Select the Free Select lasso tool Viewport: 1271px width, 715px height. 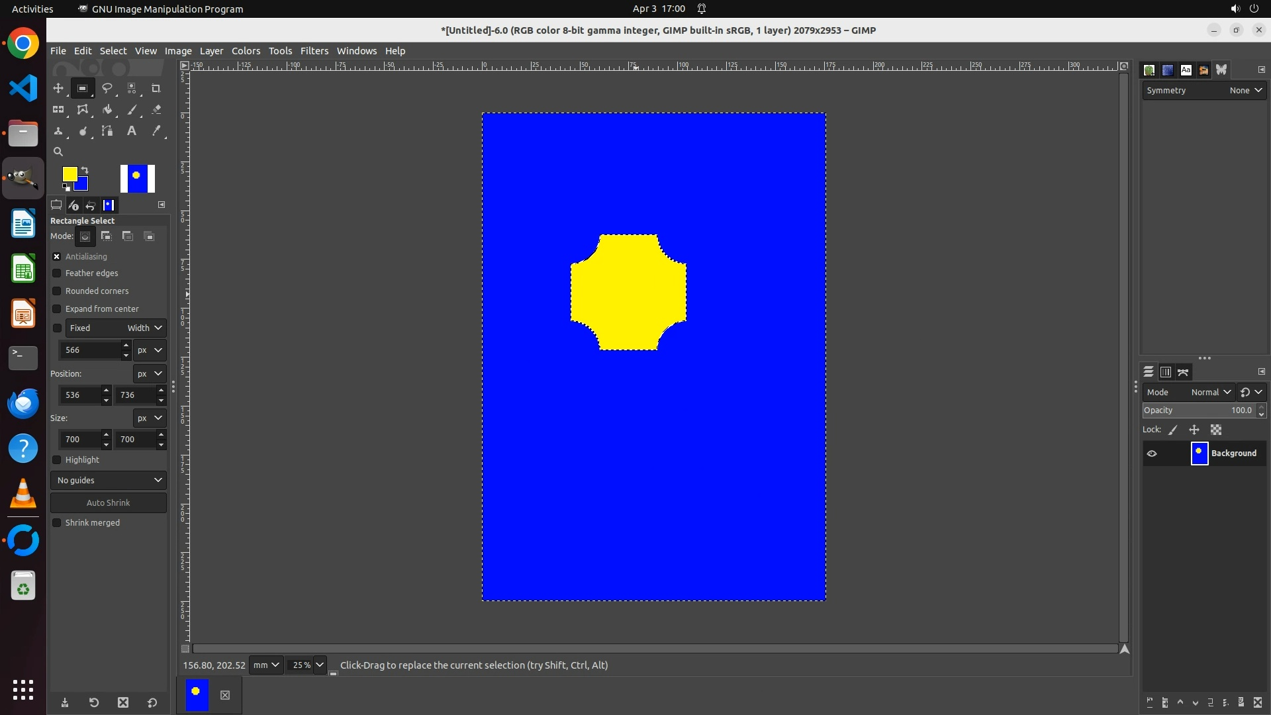point(107,88)
